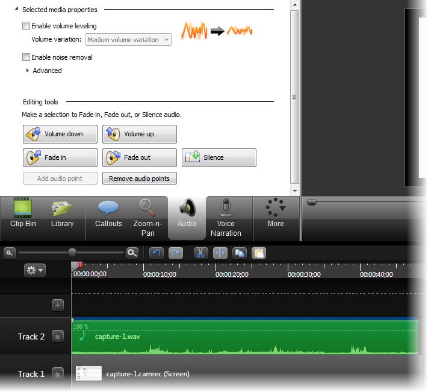
Task: Click Remove audio points button
Action: 140,179
